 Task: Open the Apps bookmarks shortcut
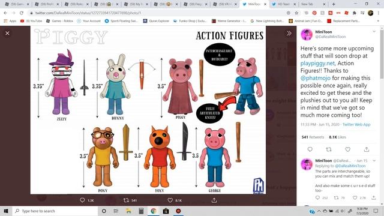10,21
